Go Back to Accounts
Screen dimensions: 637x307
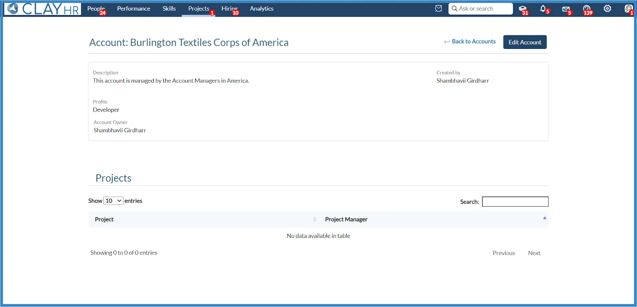[470, 41]
